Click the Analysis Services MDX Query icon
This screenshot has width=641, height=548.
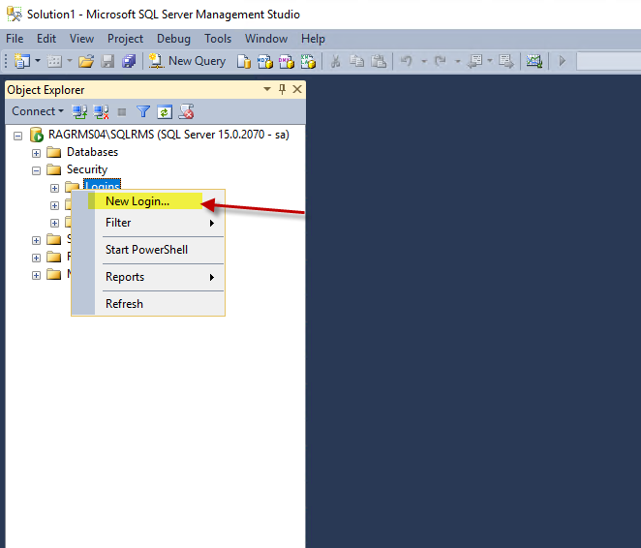pyautogui.click(x=265, y=61)
